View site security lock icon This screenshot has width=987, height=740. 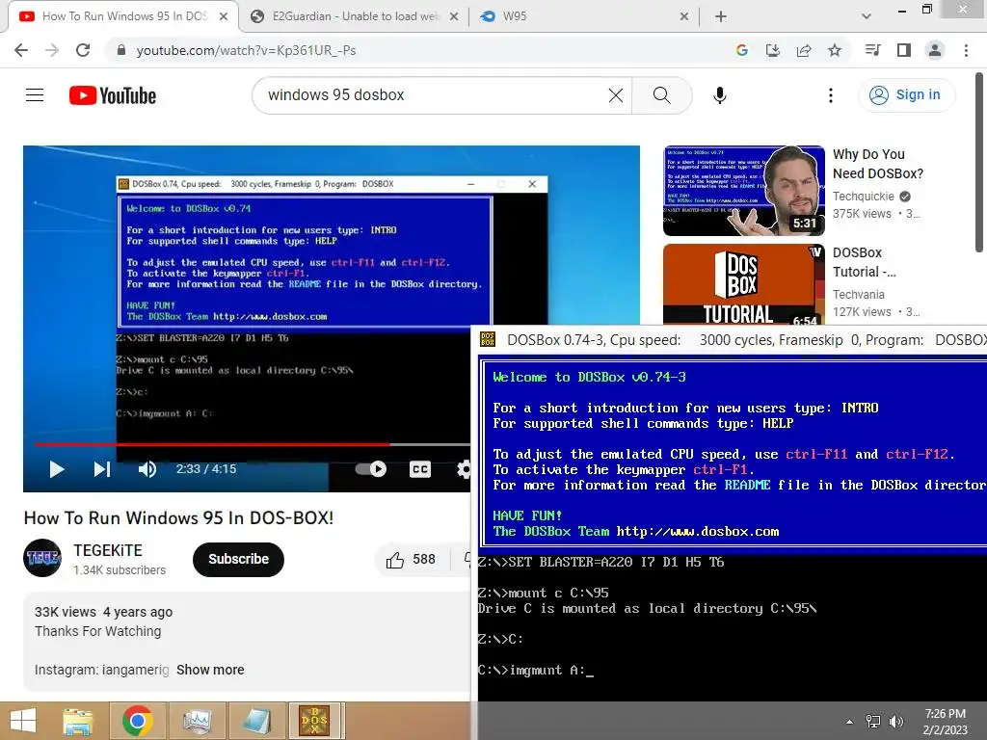[121, 50]
